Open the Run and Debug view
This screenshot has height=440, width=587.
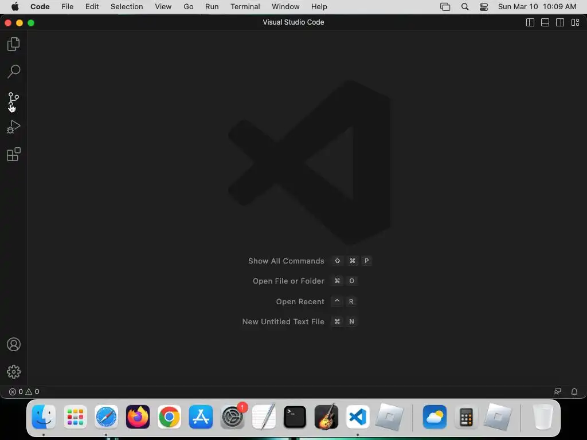14,127
